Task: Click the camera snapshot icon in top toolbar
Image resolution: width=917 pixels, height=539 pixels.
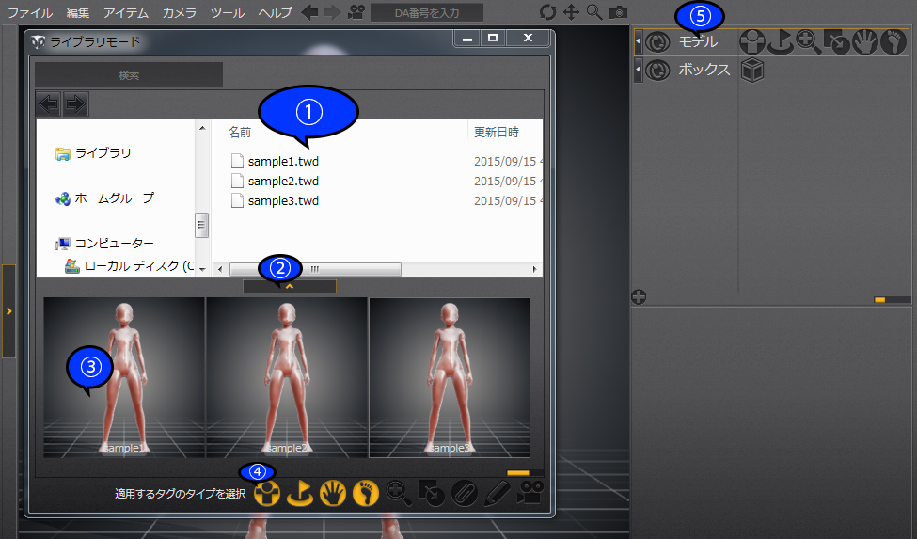Action: tap(618, 12)
